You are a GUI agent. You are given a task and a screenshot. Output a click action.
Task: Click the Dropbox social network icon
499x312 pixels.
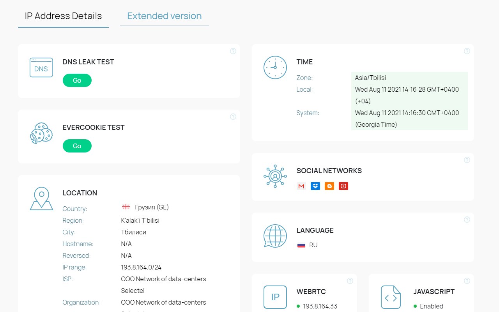click(x=315, y=186)
